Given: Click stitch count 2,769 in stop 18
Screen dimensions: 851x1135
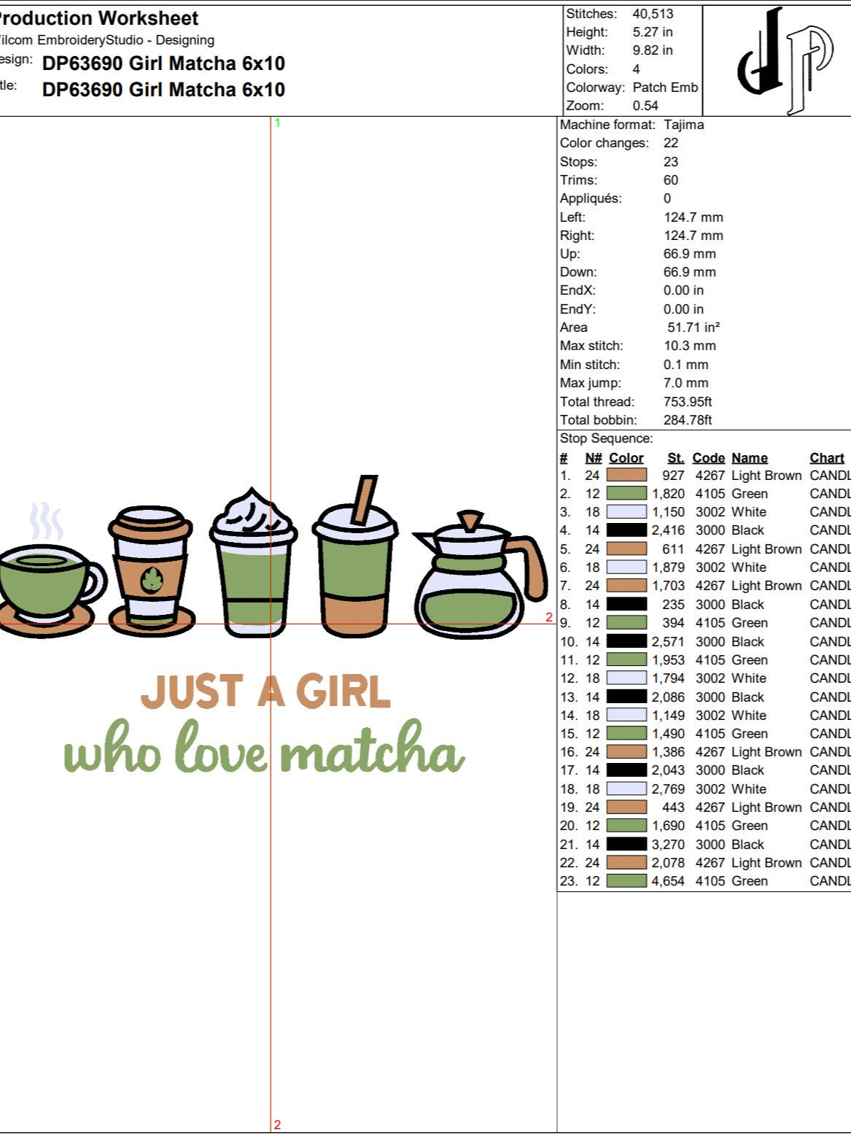Looking at the screenshot, I should point(668,789).
